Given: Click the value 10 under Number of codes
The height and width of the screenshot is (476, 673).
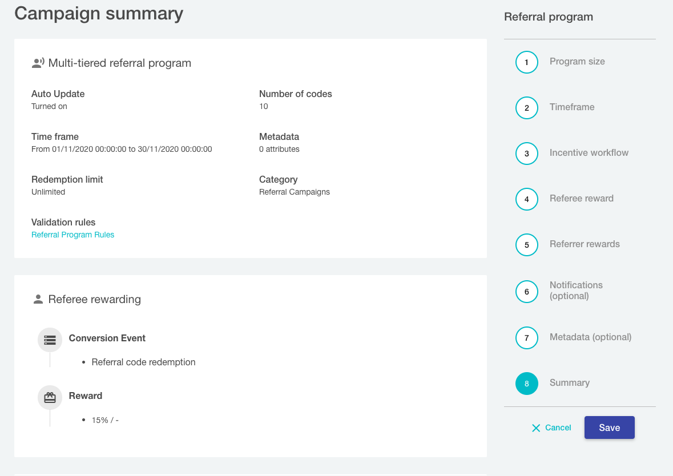Looking at the screenshot, I should click(x=264, y=107).
